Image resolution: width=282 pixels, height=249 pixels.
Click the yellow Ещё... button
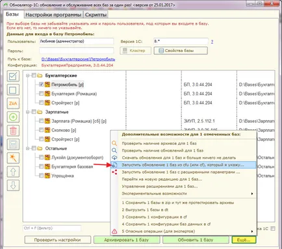click(244, 240)
